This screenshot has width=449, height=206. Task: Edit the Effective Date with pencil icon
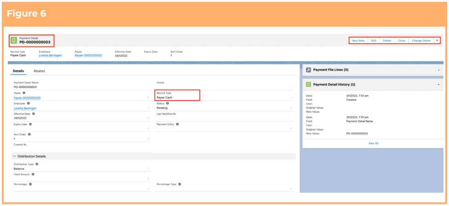click(148, 118)
